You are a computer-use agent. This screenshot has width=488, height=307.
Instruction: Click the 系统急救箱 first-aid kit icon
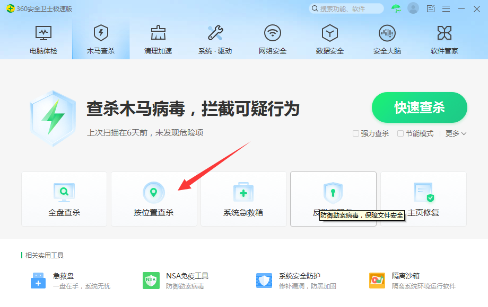(243, 192)
